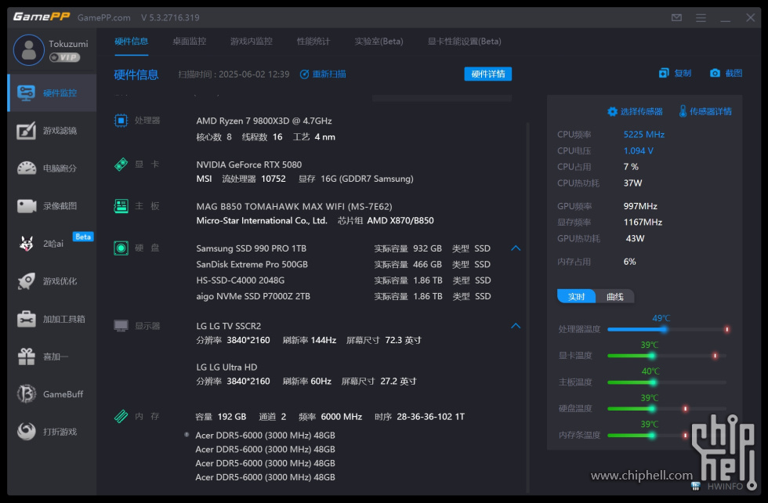The image size is (768, 503).
Task: Click 'LG LG Ultra HD' monitor entry
Action: point(226,367)
